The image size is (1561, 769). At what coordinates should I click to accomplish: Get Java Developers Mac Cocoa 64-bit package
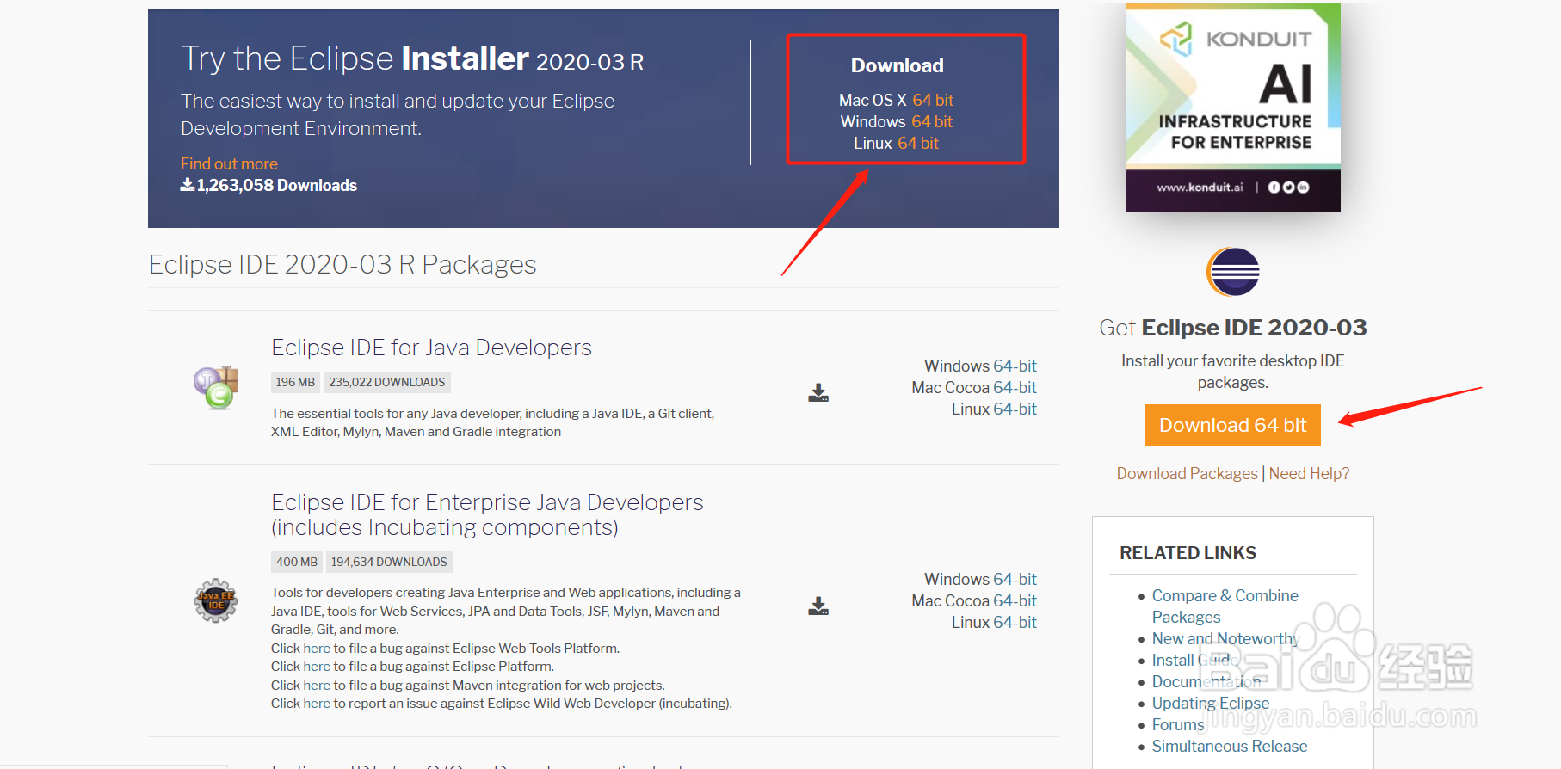tap(1015, 387)
